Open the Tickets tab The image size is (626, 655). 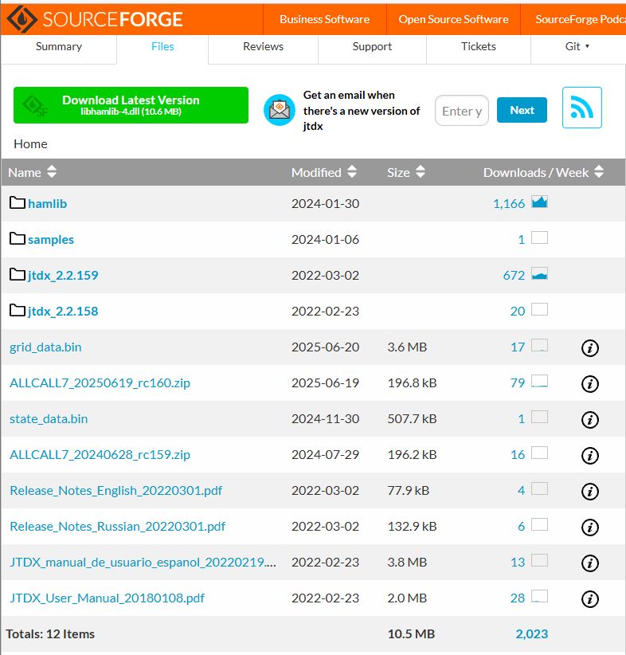point(479,46)
